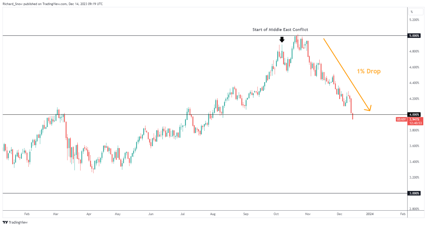The height and width of the screenshot is (227, 427).
Task: Click the Jun label on time axis
Action: [151, 214]
